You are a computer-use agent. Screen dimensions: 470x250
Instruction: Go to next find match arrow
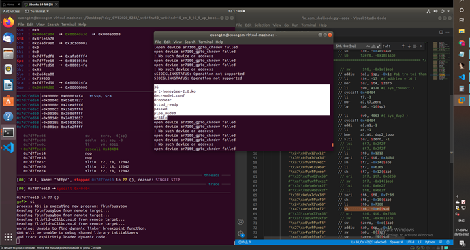click(409, 46)
